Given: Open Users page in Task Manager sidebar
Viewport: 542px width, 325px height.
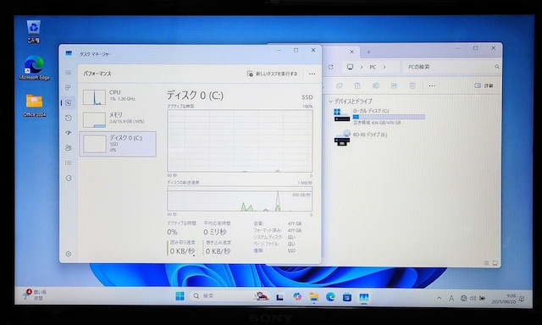Looking at the screenshot, I should click(x=68, y=148).
